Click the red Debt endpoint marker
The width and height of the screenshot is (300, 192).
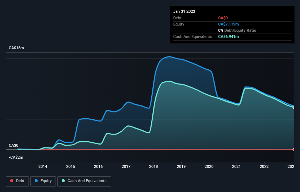[x=294, y=150]
